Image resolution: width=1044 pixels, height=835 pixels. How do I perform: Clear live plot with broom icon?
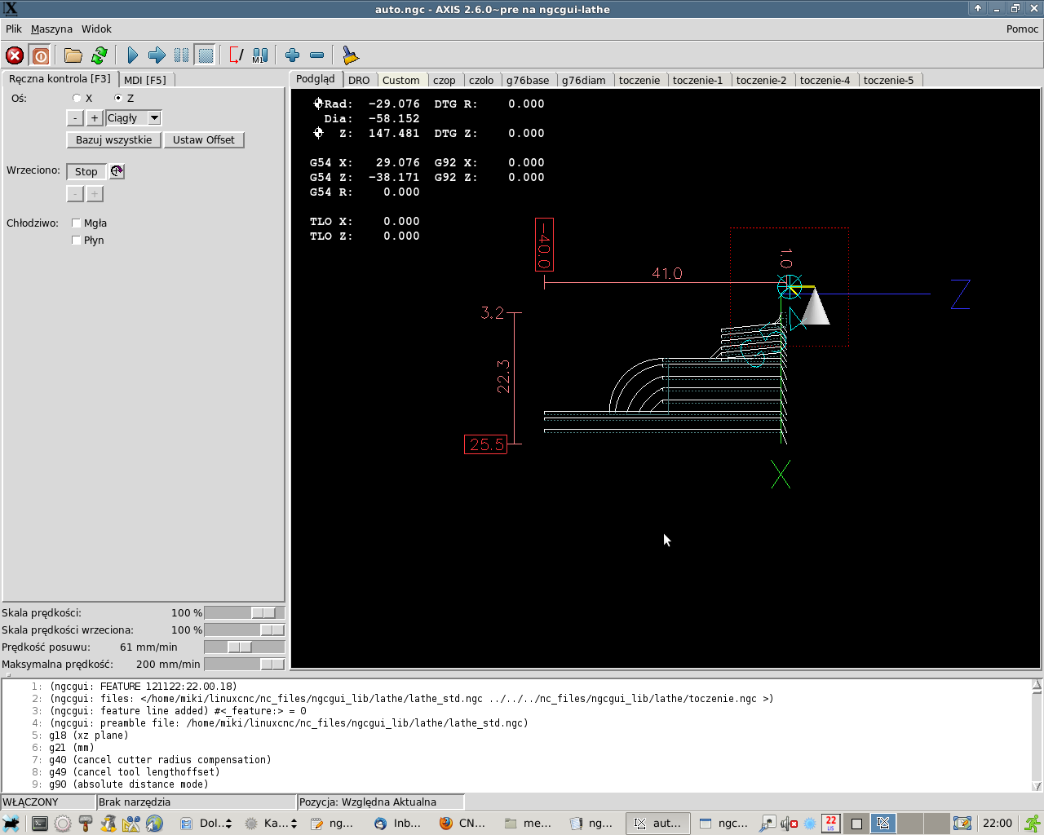coord(350,55)
